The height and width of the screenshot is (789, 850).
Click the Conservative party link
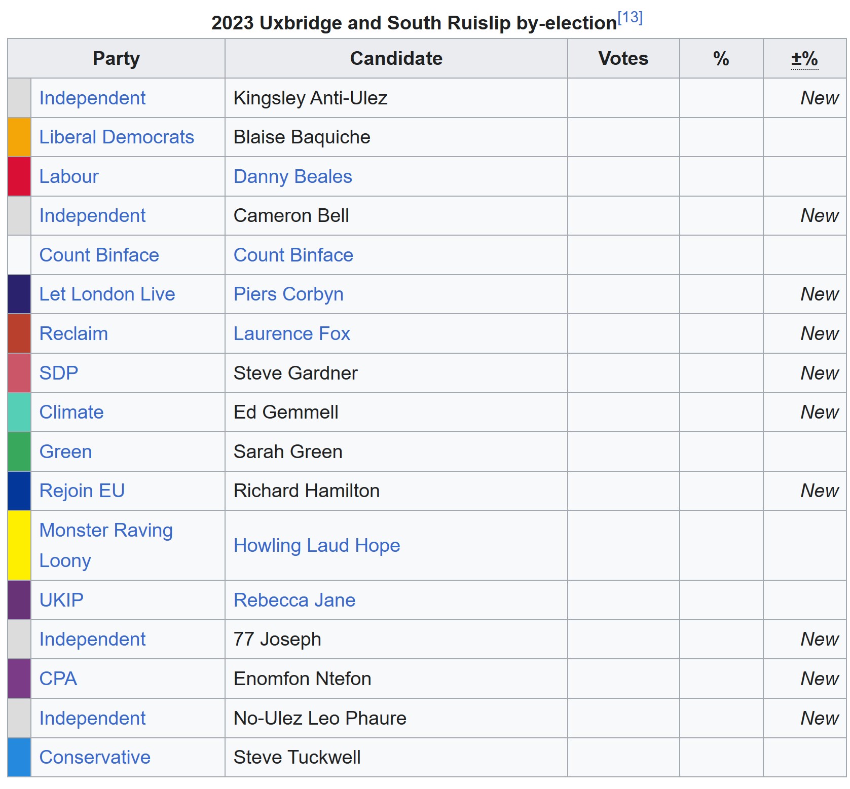(x=95, y=758)
